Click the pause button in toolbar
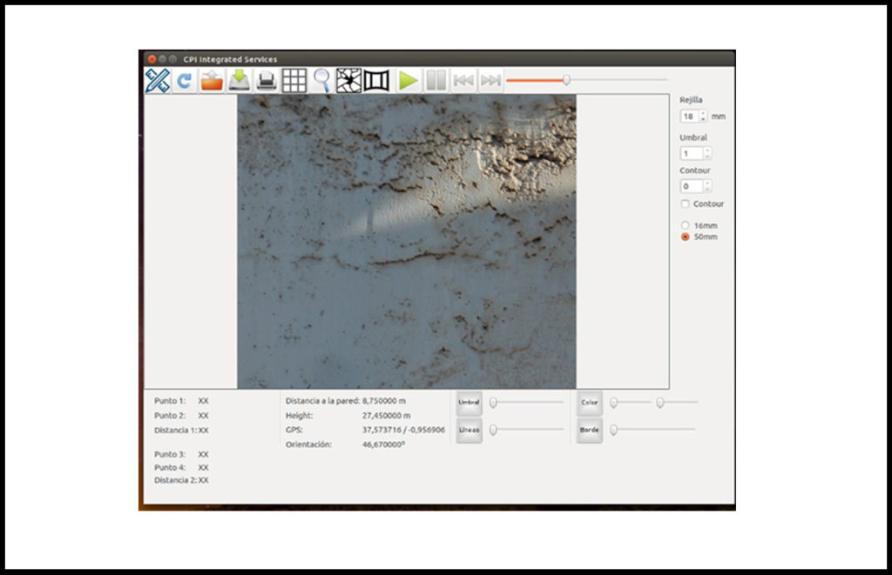Image resolution: width=892 pixels, height=575 pixels. [x=436, y=81]
